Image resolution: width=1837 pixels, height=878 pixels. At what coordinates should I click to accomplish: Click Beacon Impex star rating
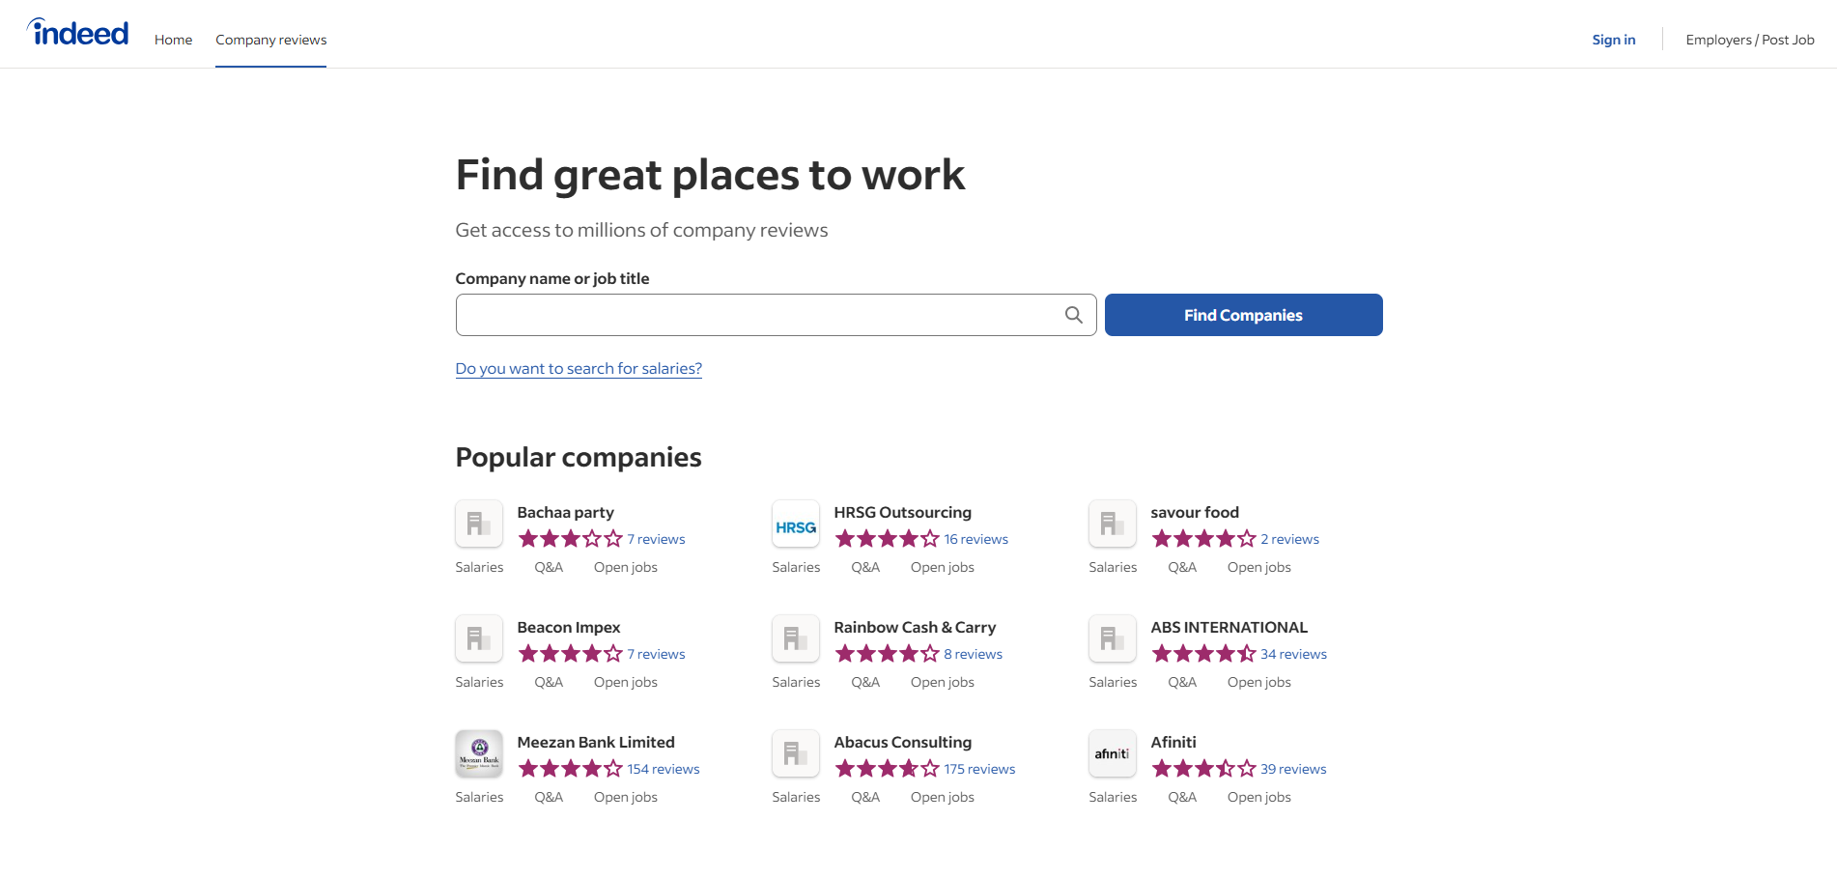[x=571, y=654]
